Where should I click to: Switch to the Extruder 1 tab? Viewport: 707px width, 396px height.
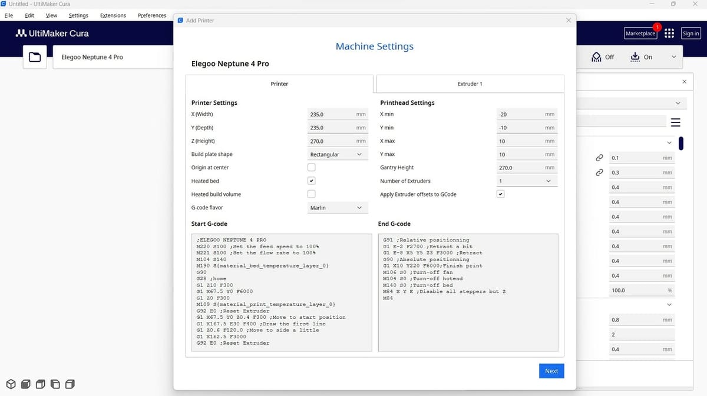(x=470, y=84)
